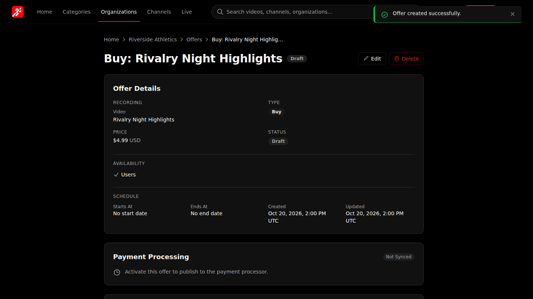Open the Home navigation item
The height and width of the screenshot is (299, 533).
point(44,12)
